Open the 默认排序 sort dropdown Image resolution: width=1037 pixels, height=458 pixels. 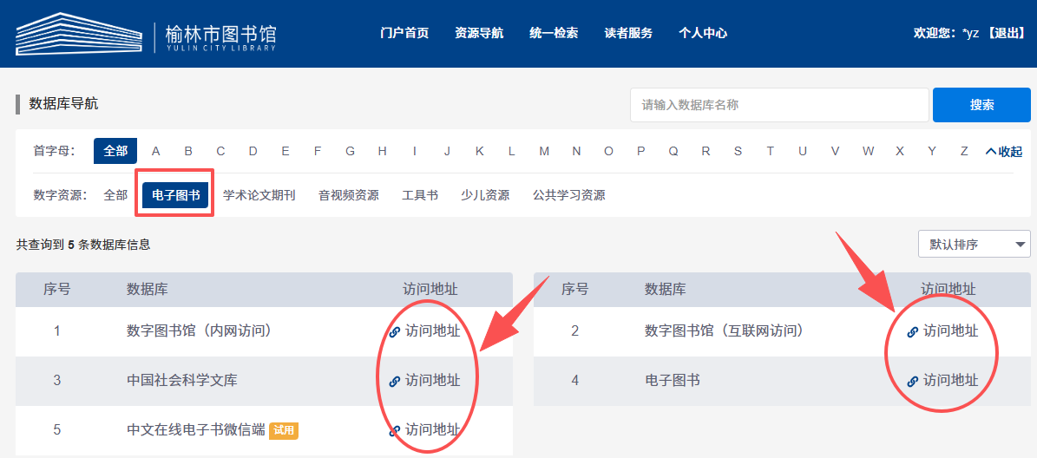tap(974, 245)
